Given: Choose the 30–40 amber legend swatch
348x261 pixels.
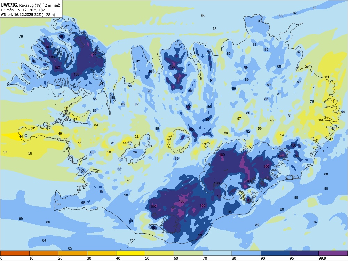Looking at the screenshot, I should 102,253.
